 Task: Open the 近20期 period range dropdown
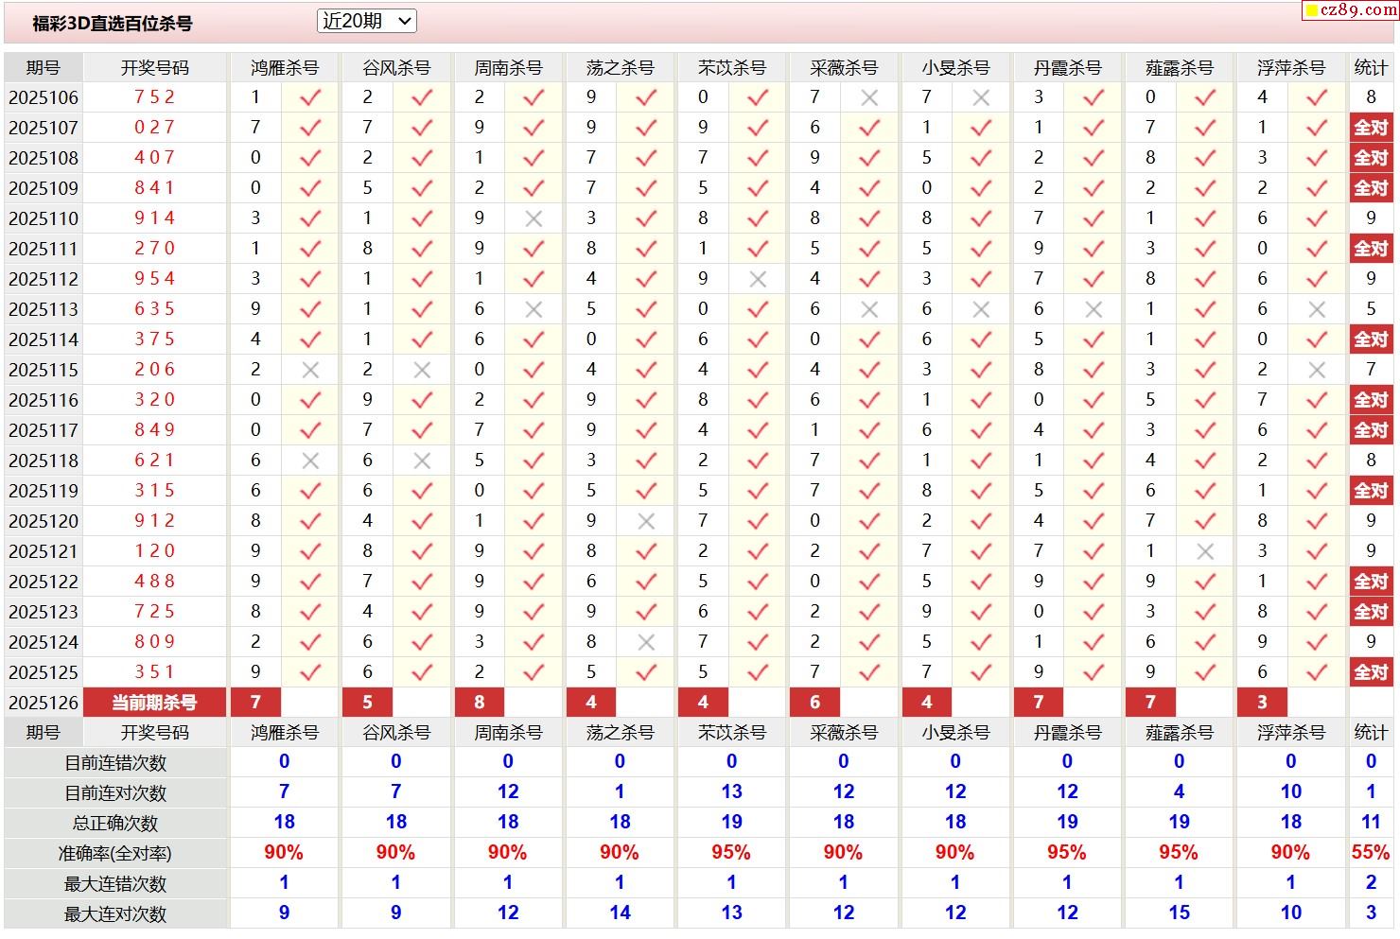click(x=366, y=21)
